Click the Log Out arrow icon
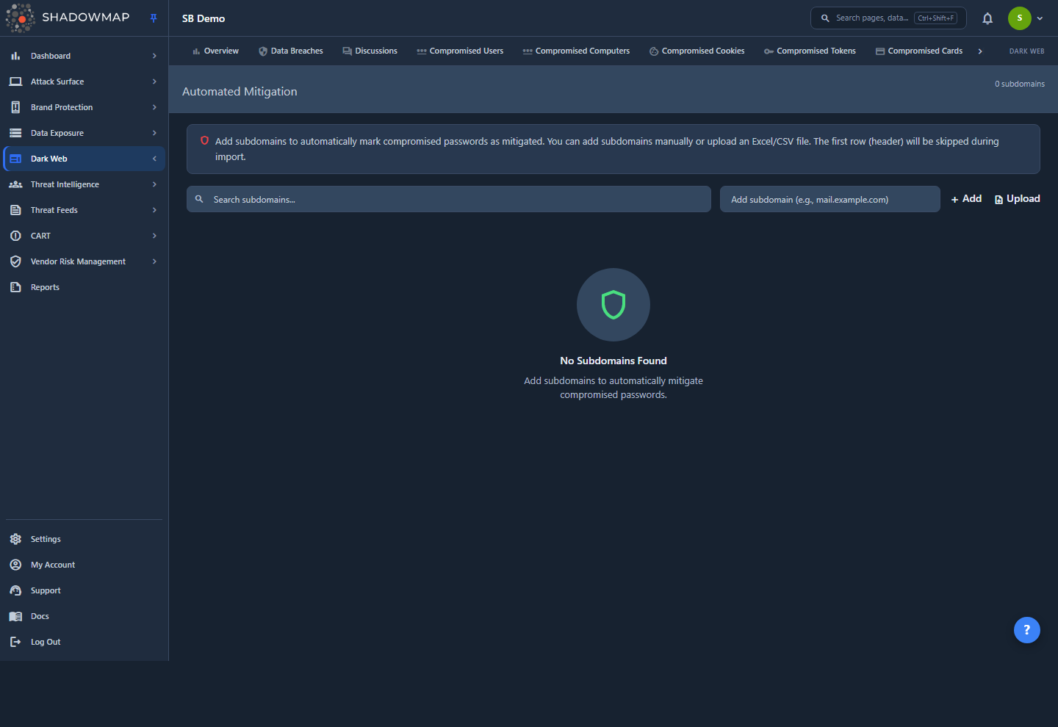 pyautogui.click(x=15, y=642)
